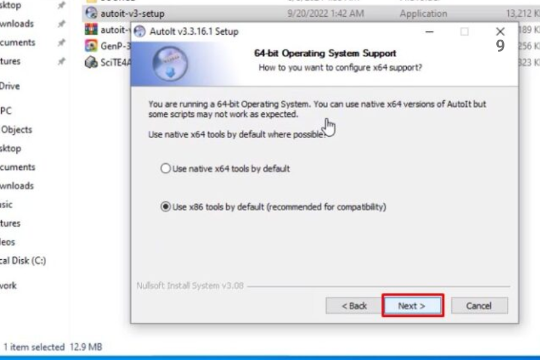Viewport: 540px width, 360px height.
Task: Go to the next setup step
Action: pos(412,305)
